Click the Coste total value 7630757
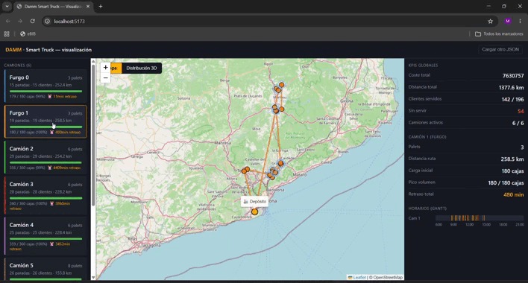528x283 pixels. [x=513, y=76]
